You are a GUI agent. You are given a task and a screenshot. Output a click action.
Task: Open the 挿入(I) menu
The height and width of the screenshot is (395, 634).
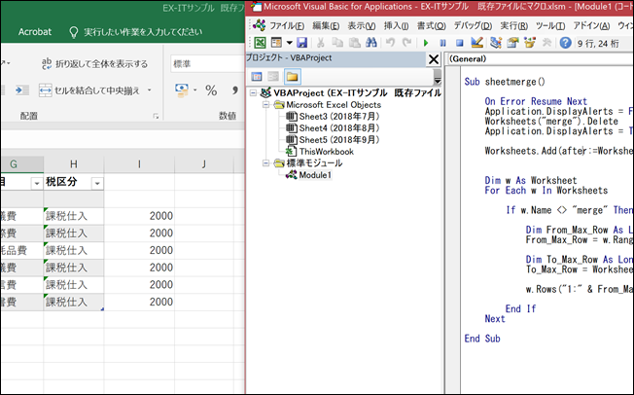tap(396, 26)
